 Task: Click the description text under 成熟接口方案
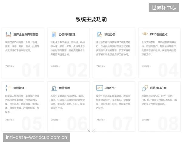pyautogui.click(x=159, y=100)
